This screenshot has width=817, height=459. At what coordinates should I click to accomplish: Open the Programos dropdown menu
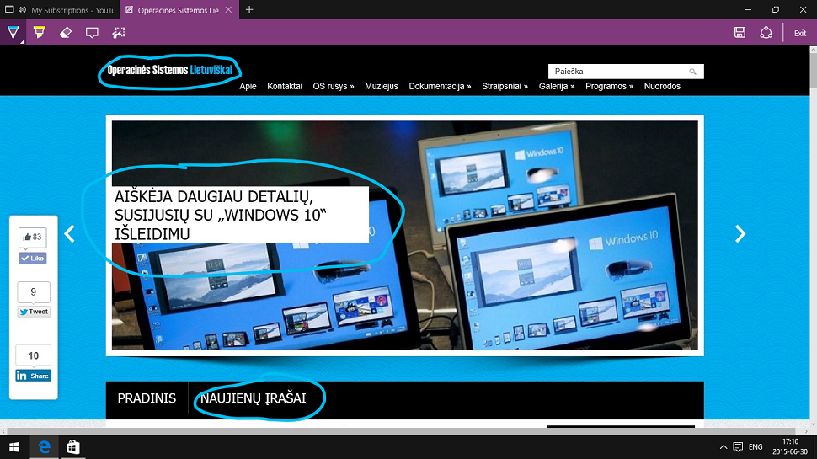click(609, 86)
